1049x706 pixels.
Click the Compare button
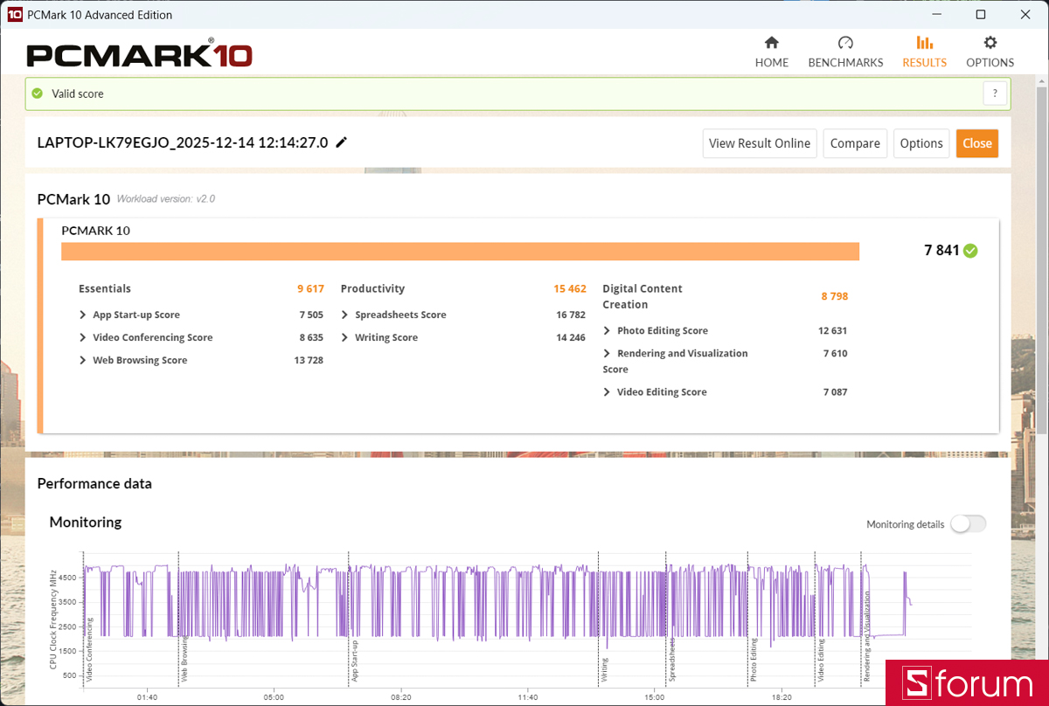click(855, 143)
